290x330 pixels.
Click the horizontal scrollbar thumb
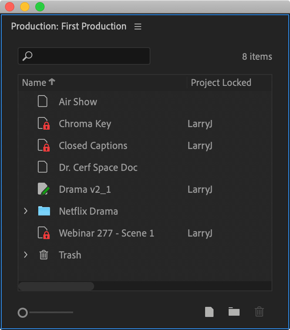point(56,286)
